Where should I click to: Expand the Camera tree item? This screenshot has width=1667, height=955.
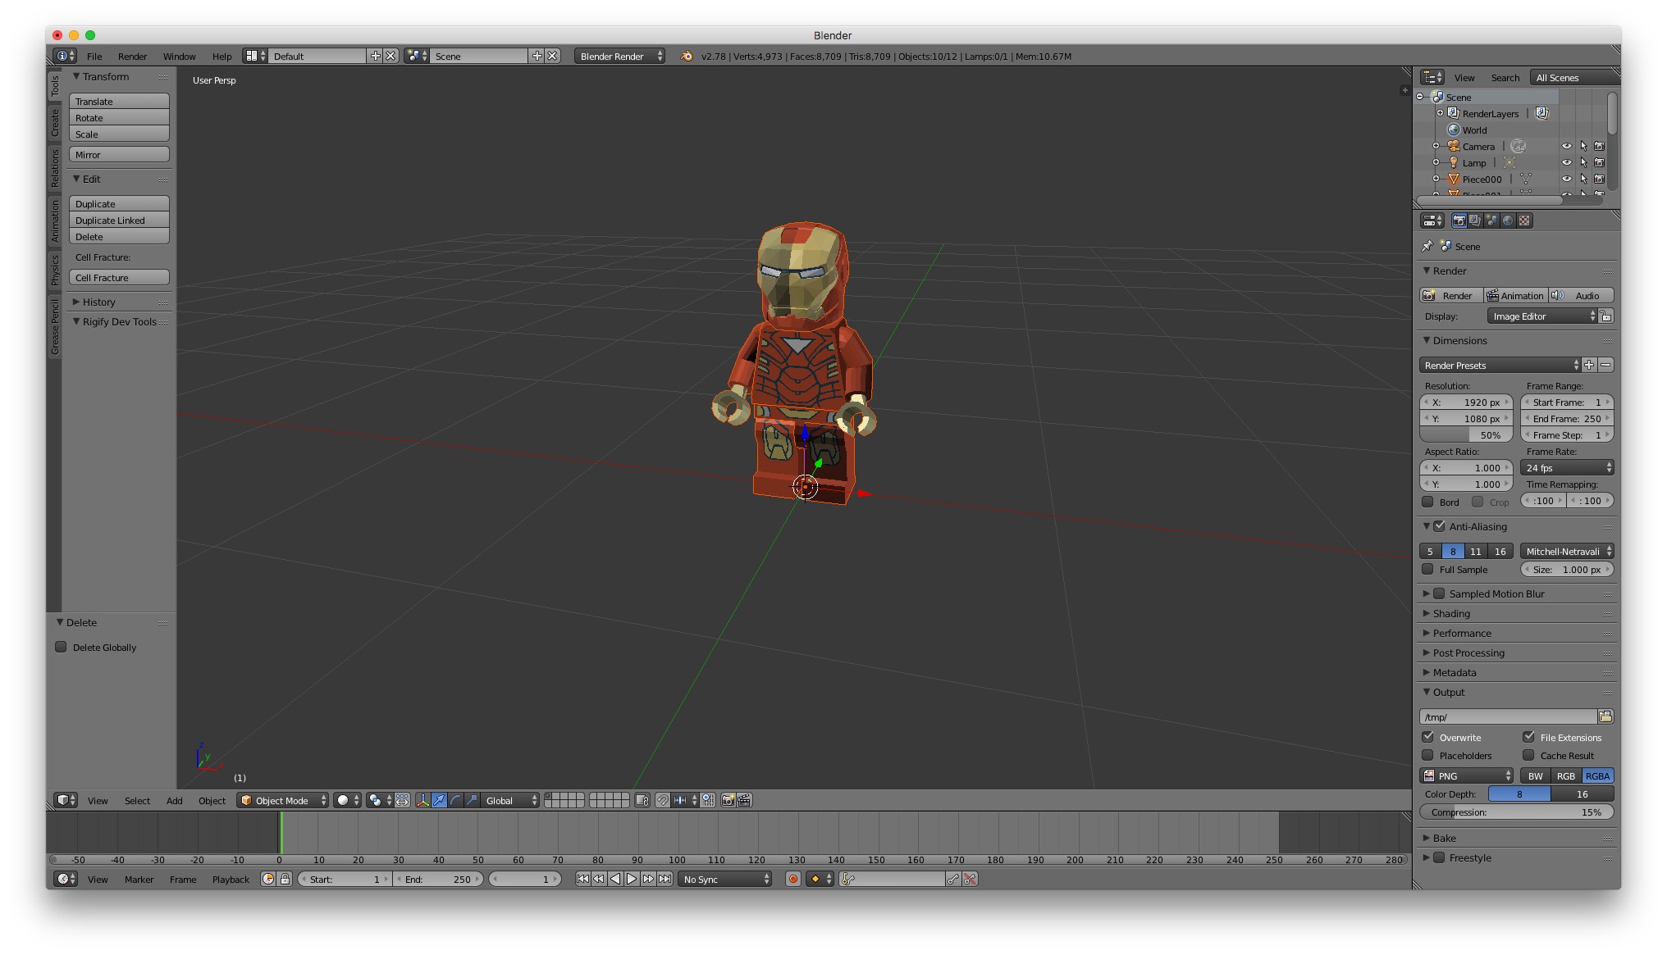1436,147
